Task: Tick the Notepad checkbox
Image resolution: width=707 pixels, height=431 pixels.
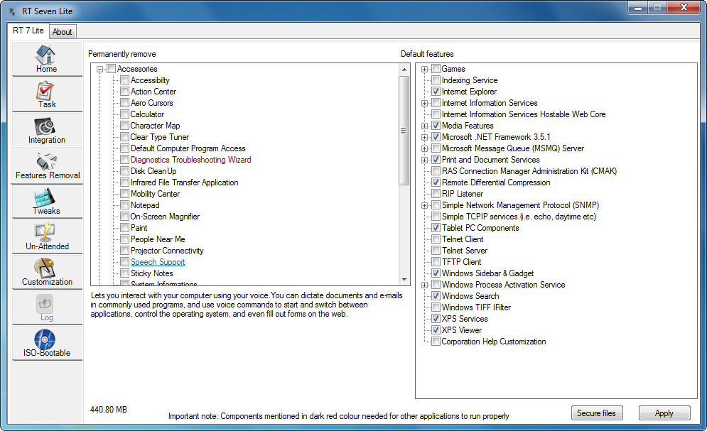Action: (x=125, y=205)
